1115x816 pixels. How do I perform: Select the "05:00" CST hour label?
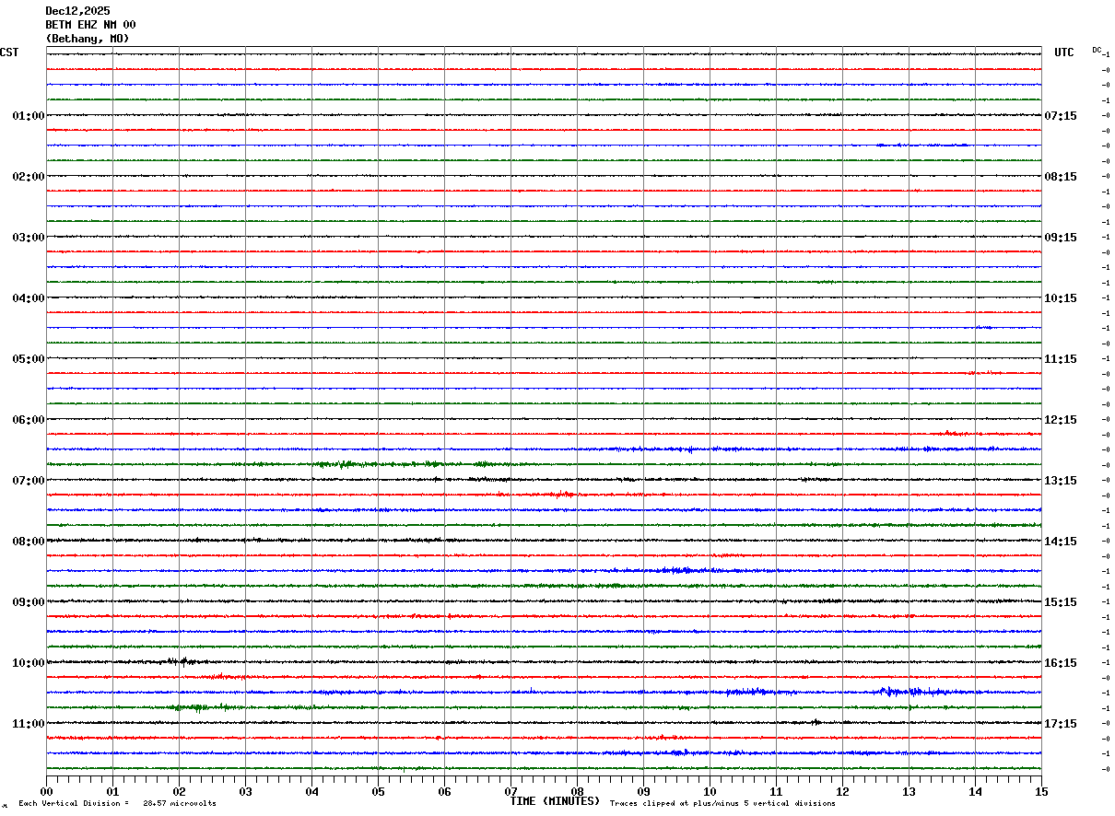pyautogui.click(x=28, y=359)
